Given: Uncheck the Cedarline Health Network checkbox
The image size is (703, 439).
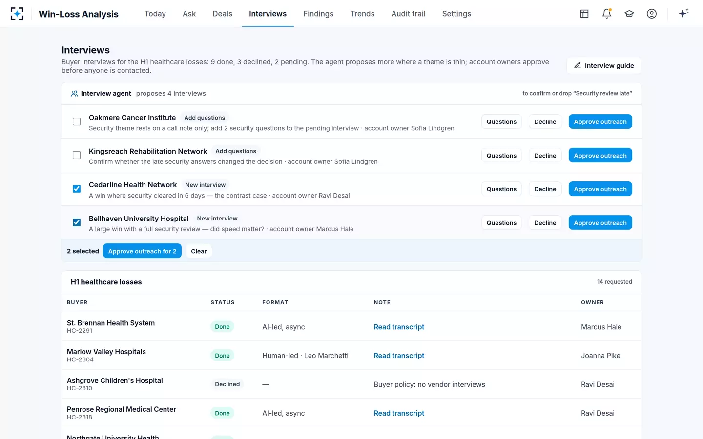Looking at the screenshot, I should pyautogui.click(x=77, y=189).
